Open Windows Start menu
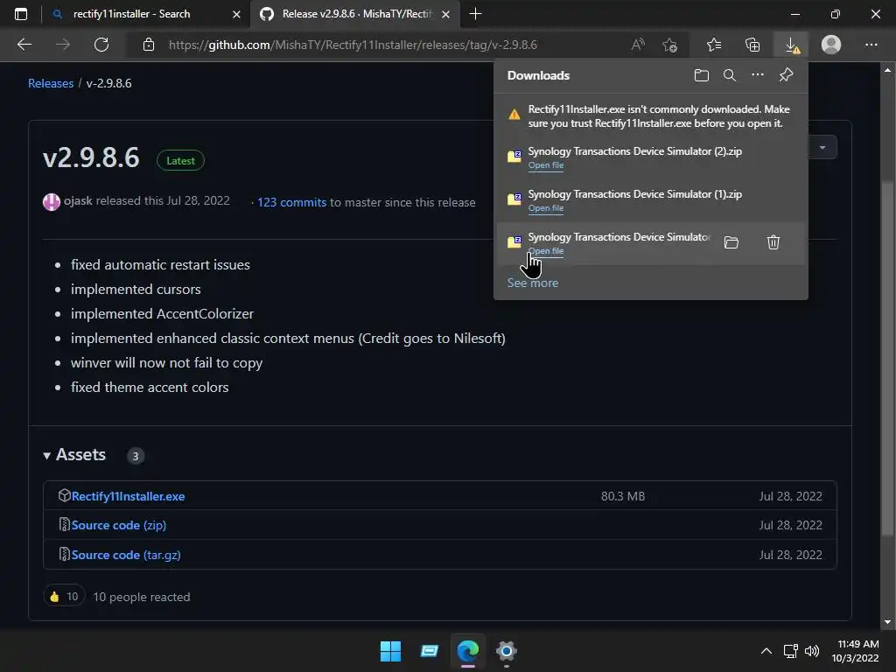The width and height of the screenshot is (896, 672). coord(391,651)
